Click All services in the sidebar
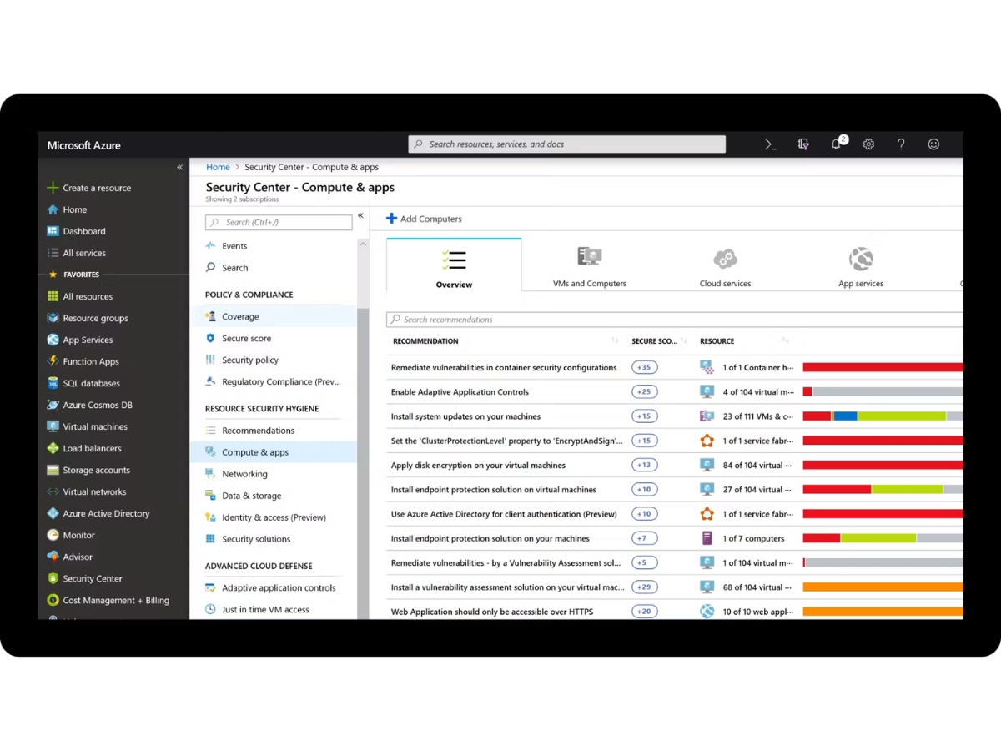The image size is (1001, 751). click(x=84, y=253)
